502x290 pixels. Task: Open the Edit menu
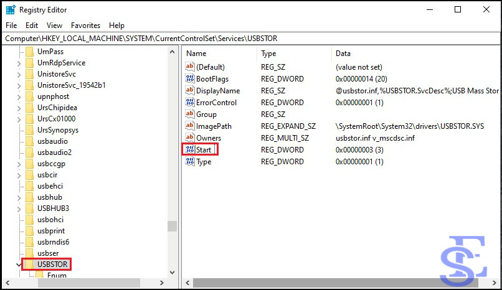(32, 26)
